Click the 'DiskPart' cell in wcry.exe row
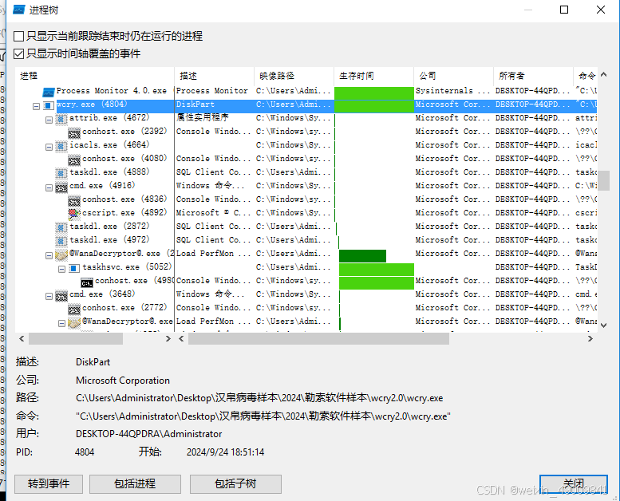 pos(195,105)
